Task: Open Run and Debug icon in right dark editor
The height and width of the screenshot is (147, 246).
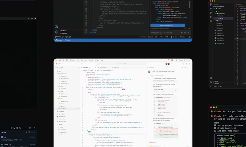Action: pyautogui.click(x=211, y=17)
